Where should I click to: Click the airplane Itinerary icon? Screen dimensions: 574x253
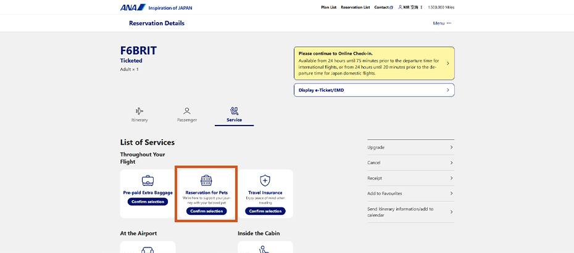click(x=139, y=111)
